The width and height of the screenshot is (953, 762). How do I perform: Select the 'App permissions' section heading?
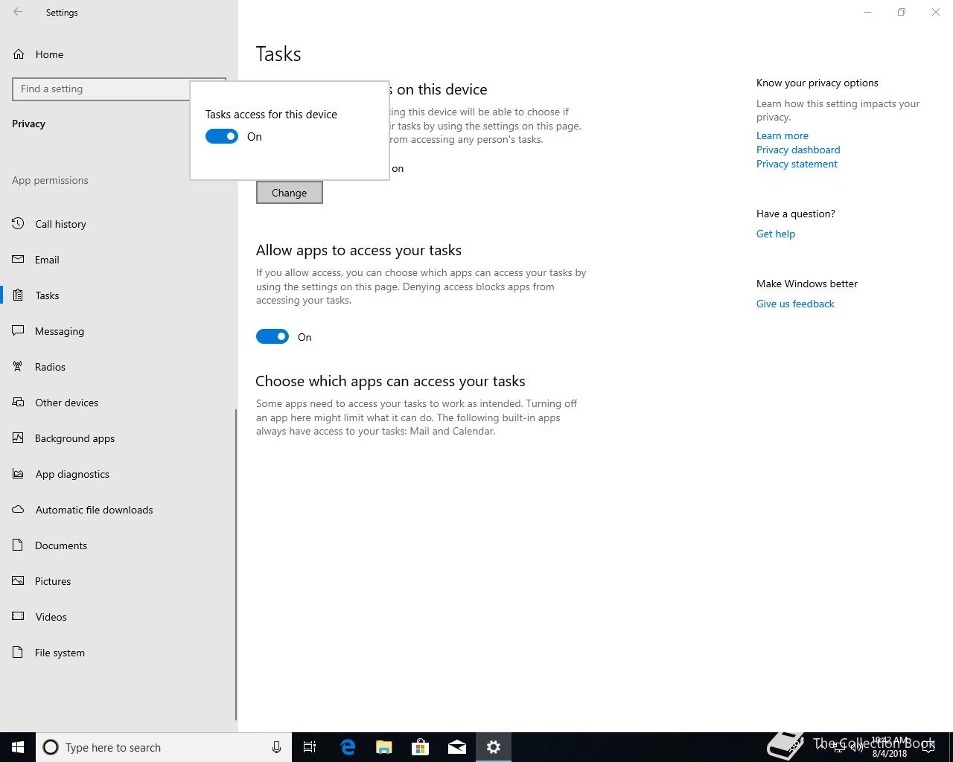[x=50, y=180]
